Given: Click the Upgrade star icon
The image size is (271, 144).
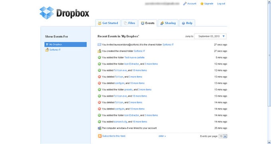Looking at the screenshot, I should 202,4.
